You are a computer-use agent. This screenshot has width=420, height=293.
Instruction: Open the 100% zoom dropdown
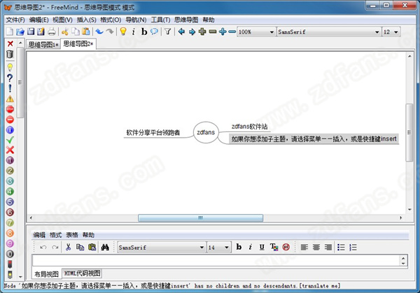coord(256,32)
